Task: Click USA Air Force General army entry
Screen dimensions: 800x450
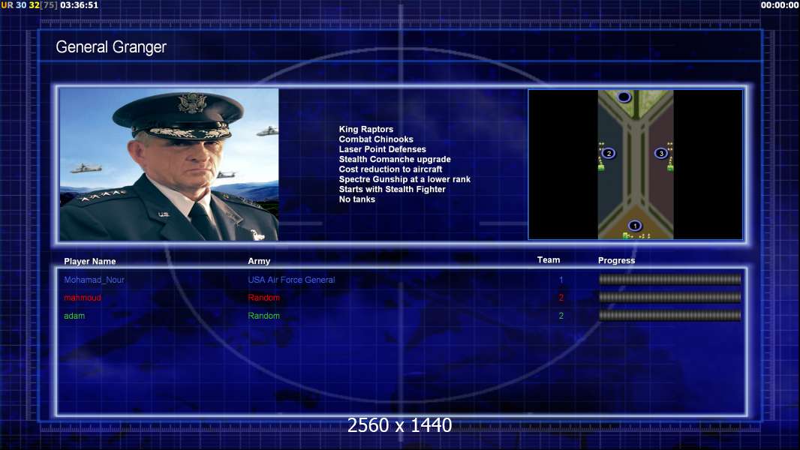Action: (291, 280)
